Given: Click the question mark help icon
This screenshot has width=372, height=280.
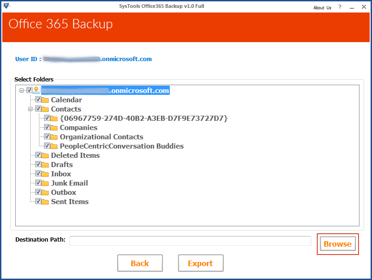Looking at the screenshot, I should coord(339,7).
